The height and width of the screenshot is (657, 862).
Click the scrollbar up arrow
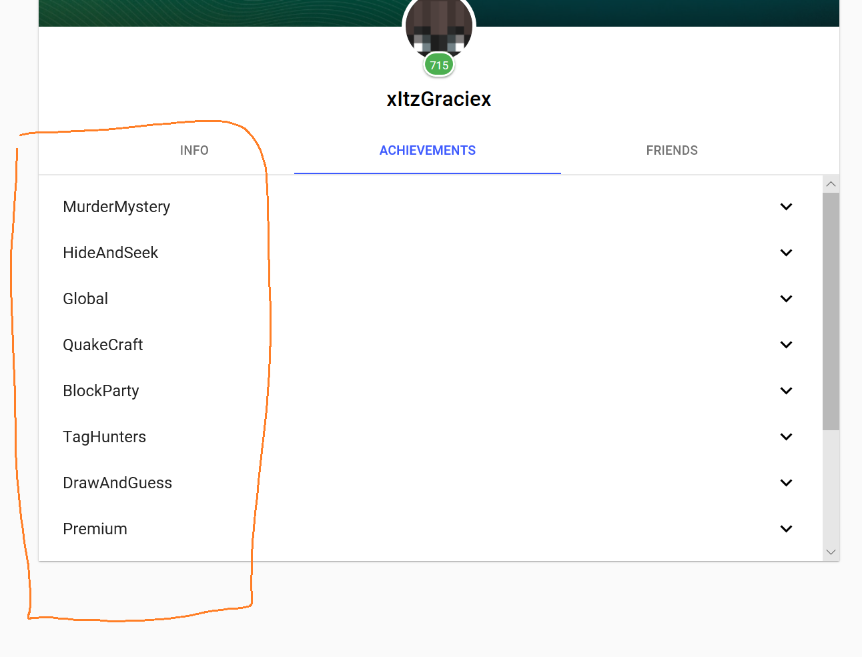click(x=831, y=184)
